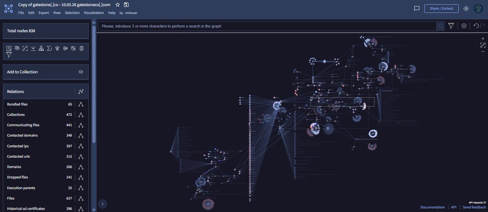Delete selected nodes trash icon
488x212 pixels.
click(x=81, y=48)
